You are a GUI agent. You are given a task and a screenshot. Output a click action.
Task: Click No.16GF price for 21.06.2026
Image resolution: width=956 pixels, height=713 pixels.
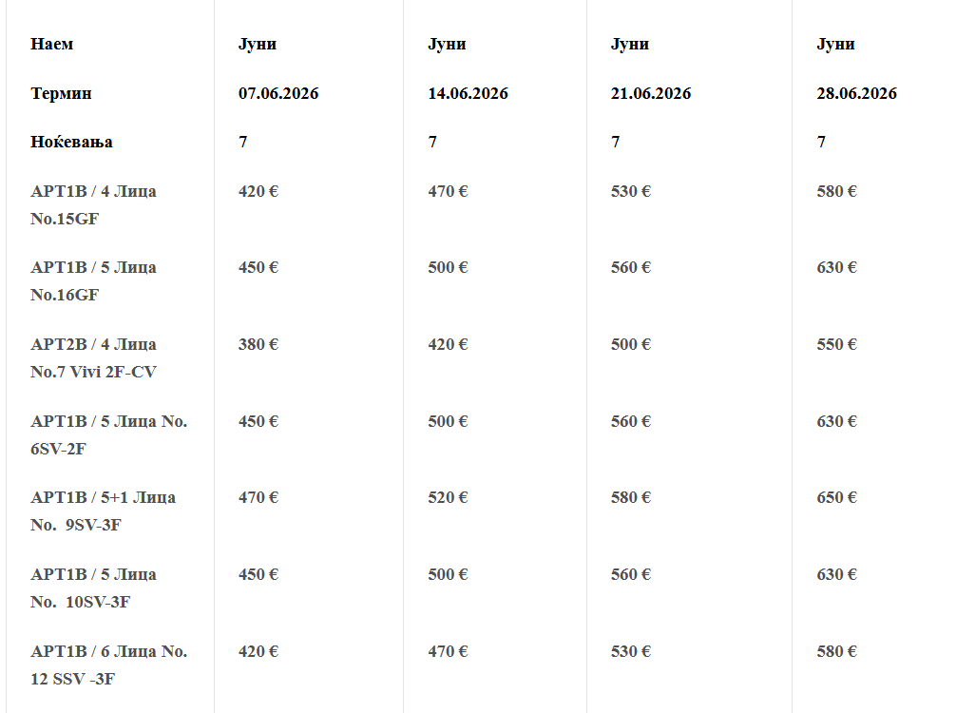pos(631,267)
